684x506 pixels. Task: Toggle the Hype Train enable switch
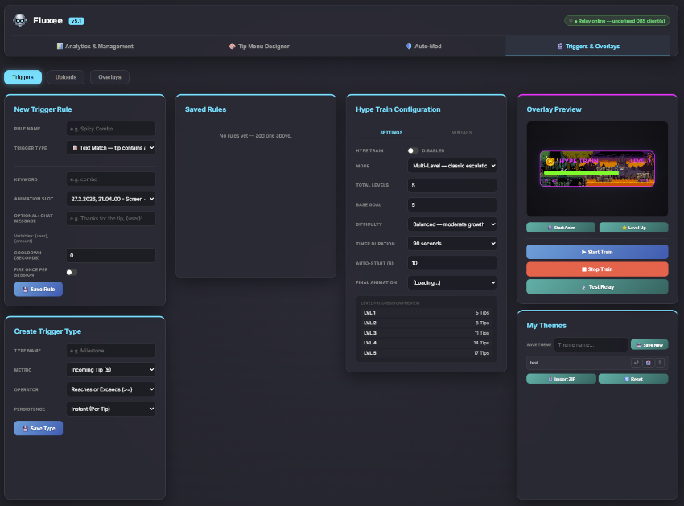[x=413, y=150]
